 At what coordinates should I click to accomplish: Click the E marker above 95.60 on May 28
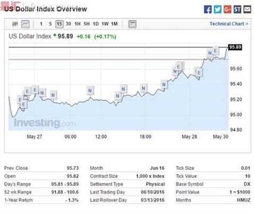click(179, 66)
